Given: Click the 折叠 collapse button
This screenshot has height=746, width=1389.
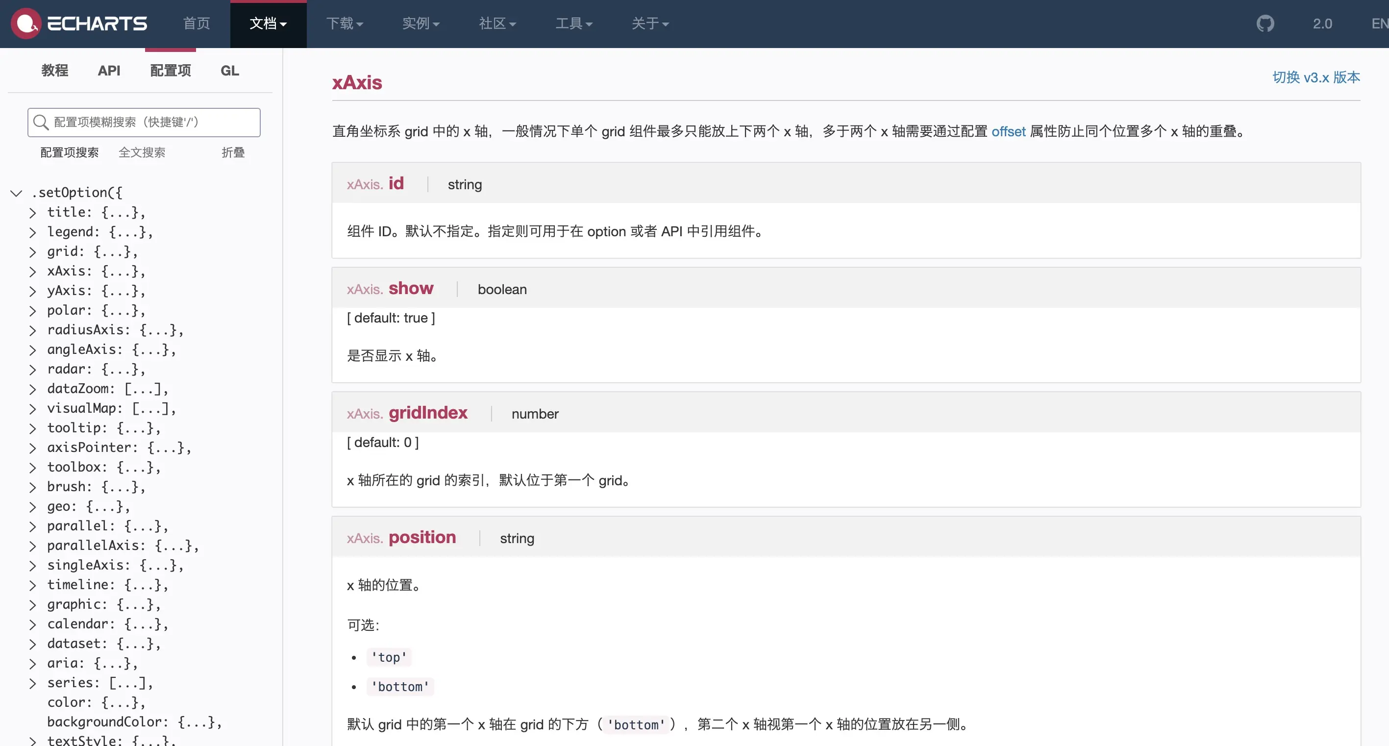Looking at the screenshot, I should (x=233, y=152).
